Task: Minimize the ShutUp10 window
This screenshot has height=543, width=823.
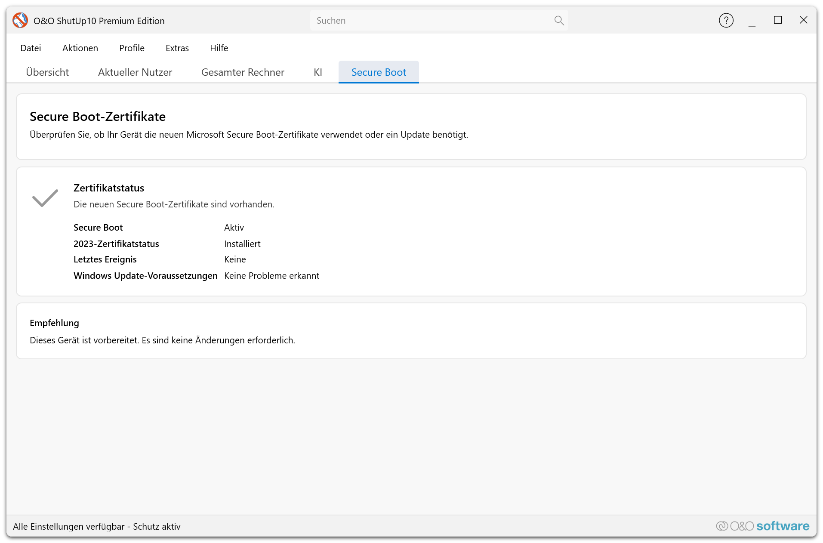Action: (752, 21)
